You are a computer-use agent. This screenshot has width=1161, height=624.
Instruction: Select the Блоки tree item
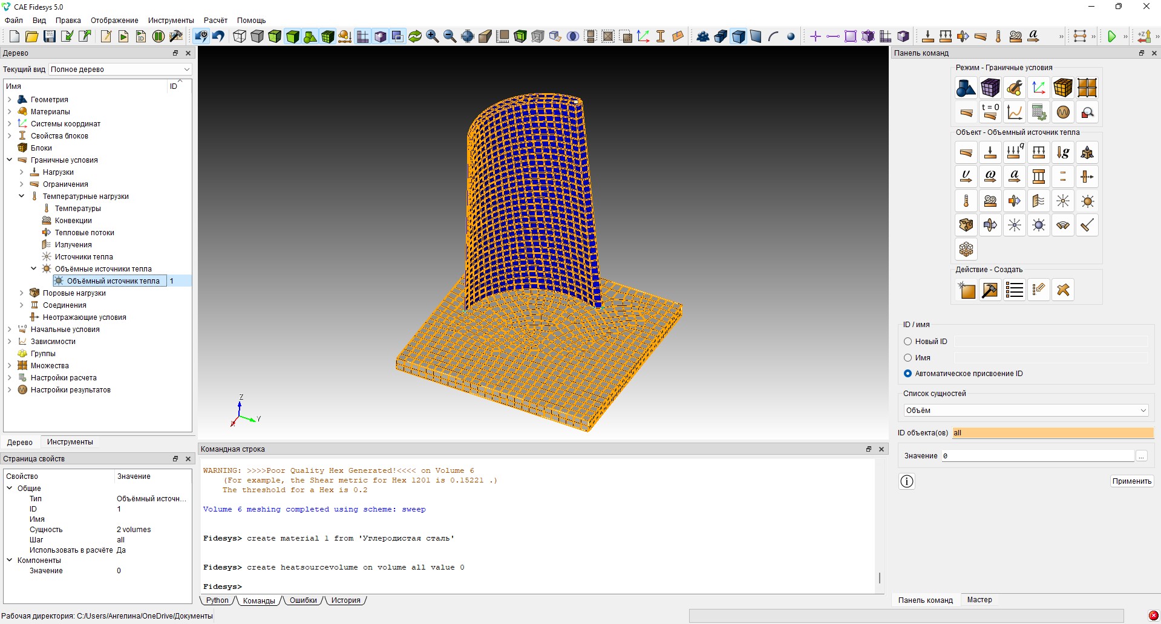point(41,148)
